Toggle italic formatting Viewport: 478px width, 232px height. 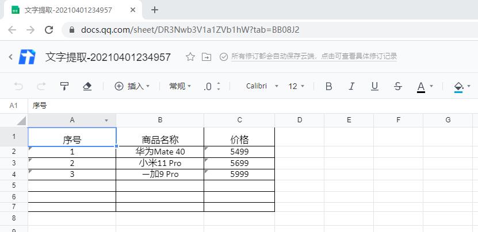[x=351, y=87]
